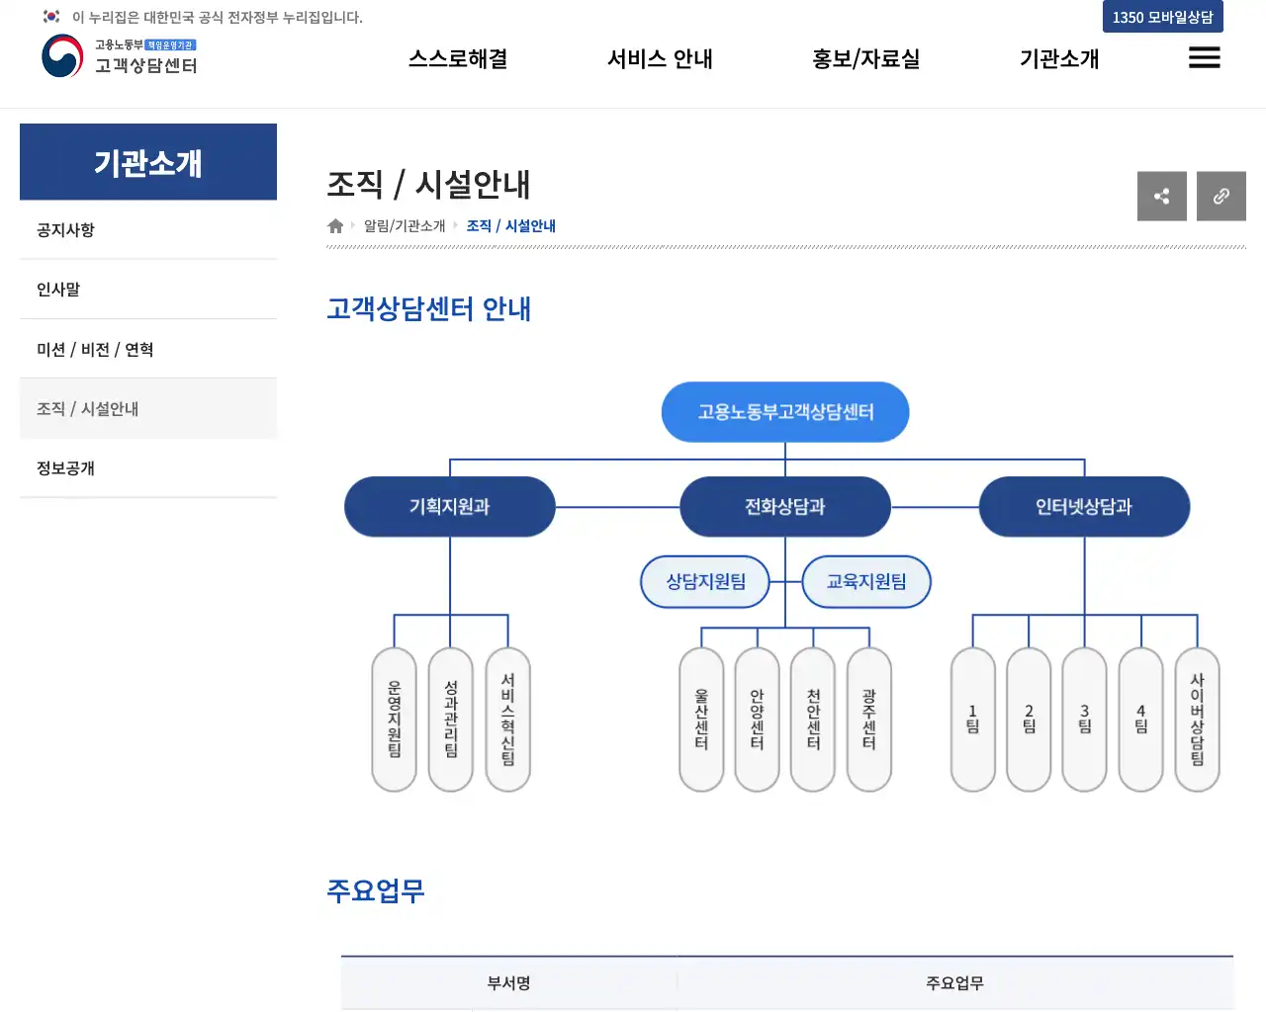Click the 고용노동부고객상담센터 org chart node
This screenshot has width=1266, height=1012.
[785, 412]
